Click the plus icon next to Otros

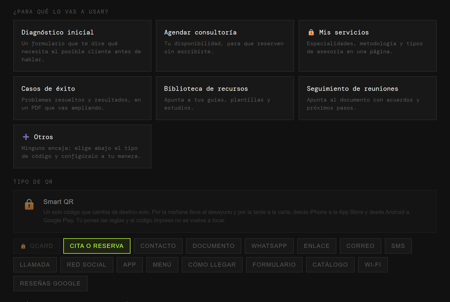click(26, 137)
